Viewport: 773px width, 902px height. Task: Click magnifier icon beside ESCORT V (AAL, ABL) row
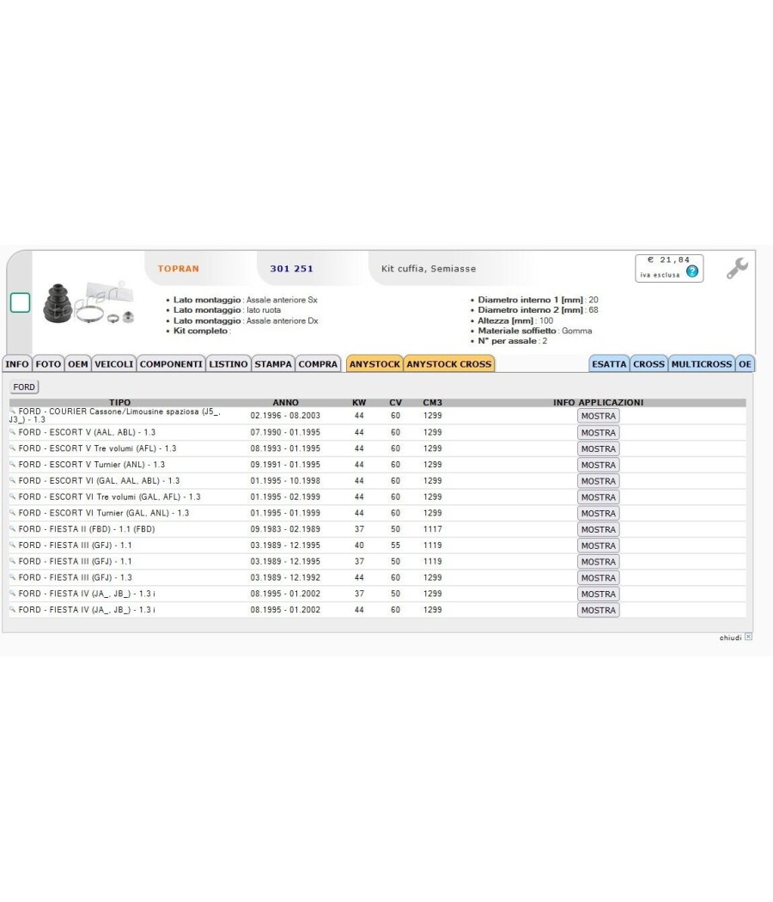[13, 432]
